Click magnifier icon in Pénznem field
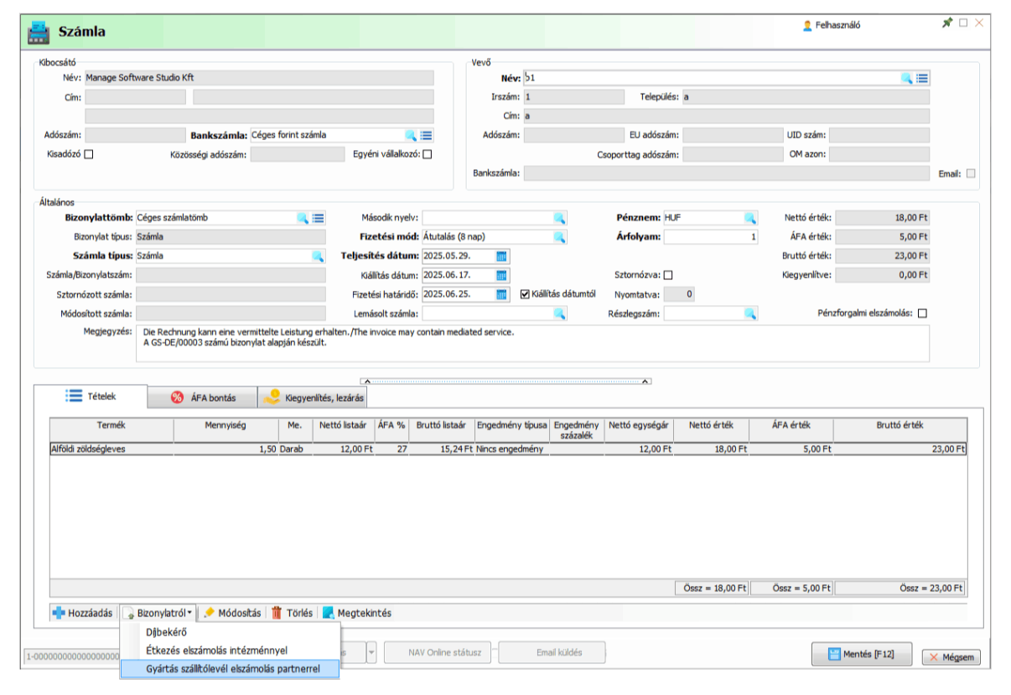Image resolution: width=1011 pixels, height=695 pixels. tap(750, 218)
